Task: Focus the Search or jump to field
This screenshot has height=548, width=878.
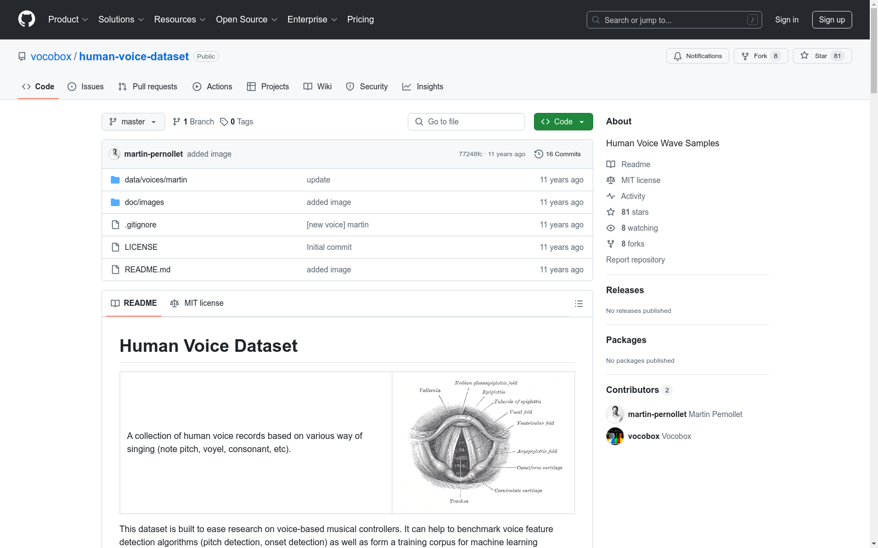Action: (674, 20)
